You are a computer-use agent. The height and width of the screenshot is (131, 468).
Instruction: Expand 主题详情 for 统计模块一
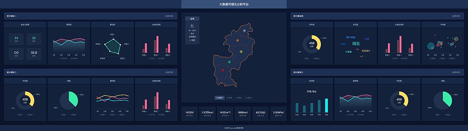pyautogui.click(x=170, y=16)
